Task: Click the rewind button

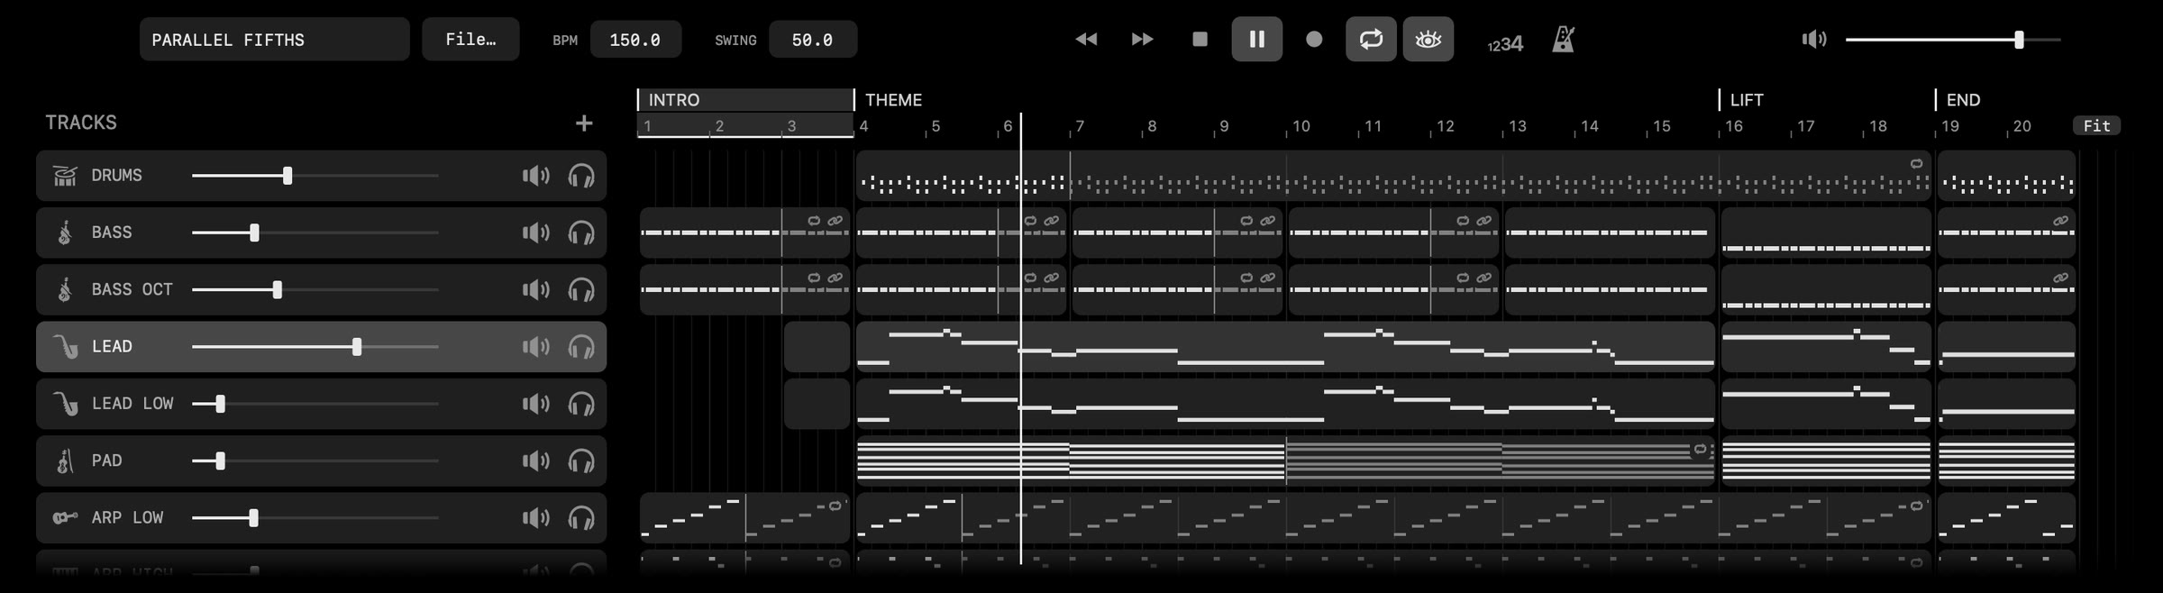Action: [x=1086, y=40]
